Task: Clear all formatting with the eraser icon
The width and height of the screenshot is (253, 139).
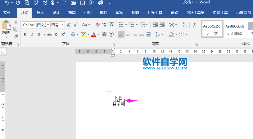Action: tap(98, 25)
